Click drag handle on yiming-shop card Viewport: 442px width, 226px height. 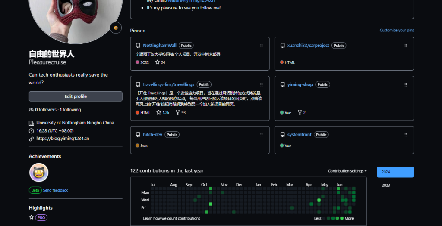(406, 85)
